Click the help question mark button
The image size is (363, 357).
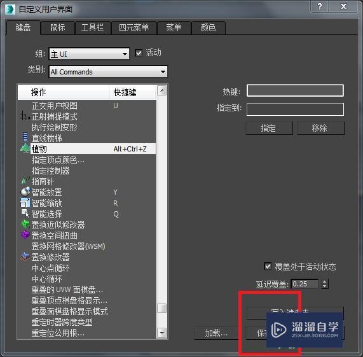(x=320, y=6)
